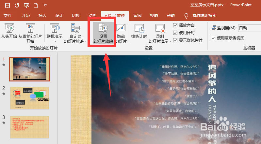Expand the 录制幻灯片演示 dropdown arrow
This screenshot has width=261, height=144.
click(170, 41)
